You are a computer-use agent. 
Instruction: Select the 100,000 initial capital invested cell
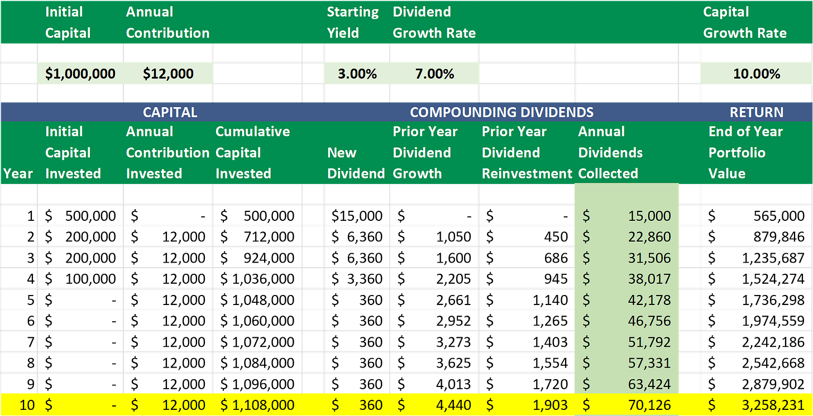80,279
